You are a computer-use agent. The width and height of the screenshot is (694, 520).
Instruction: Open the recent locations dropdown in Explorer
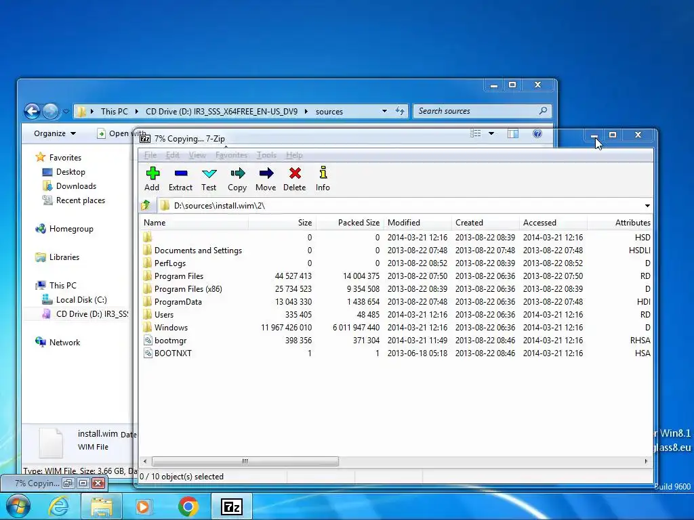click(66, 112)
